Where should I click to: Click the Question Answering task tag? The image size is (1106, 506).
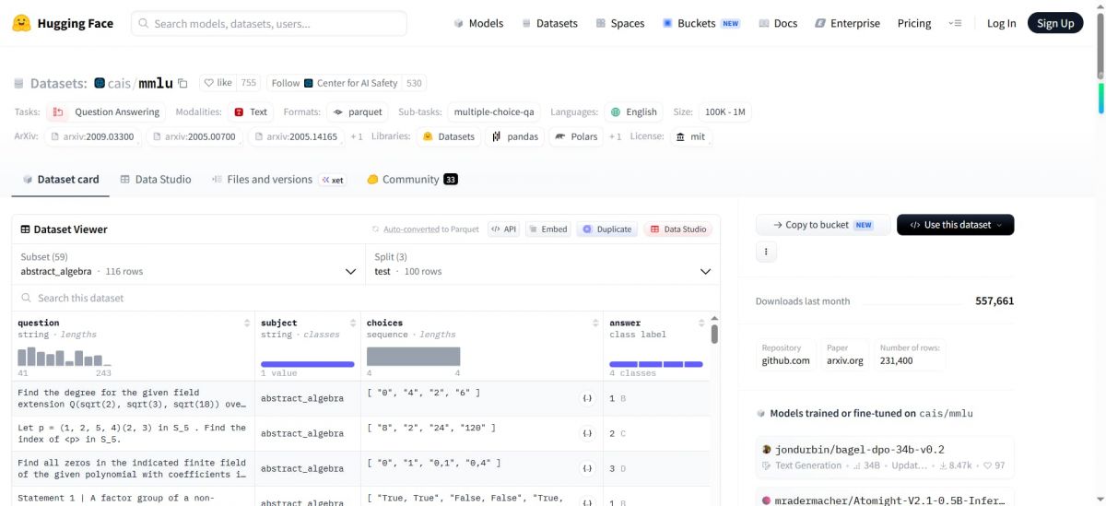107,112
